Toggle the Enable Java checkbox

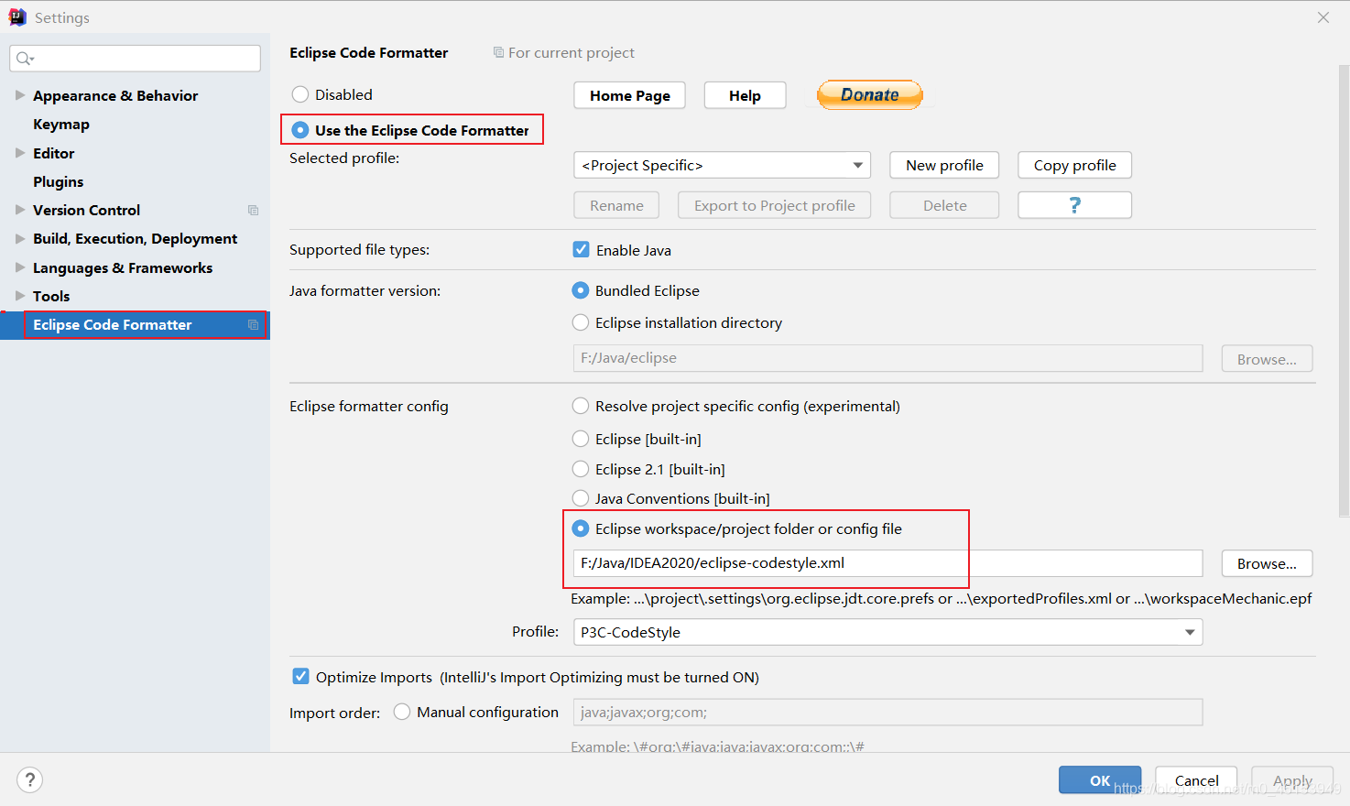pyautogui.click(x=582, y=249)
